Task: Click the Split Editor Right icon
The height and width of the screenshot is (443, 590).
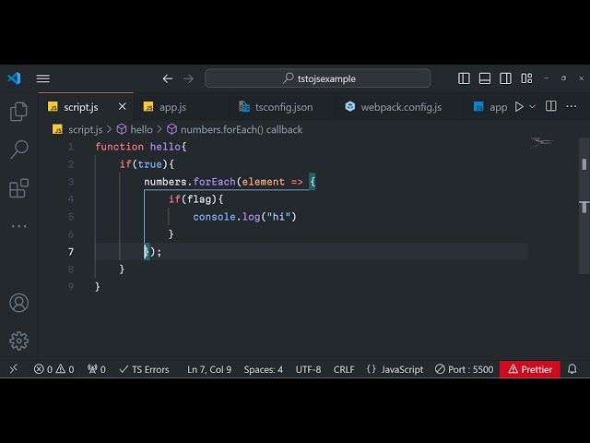Action: (551, 107)
